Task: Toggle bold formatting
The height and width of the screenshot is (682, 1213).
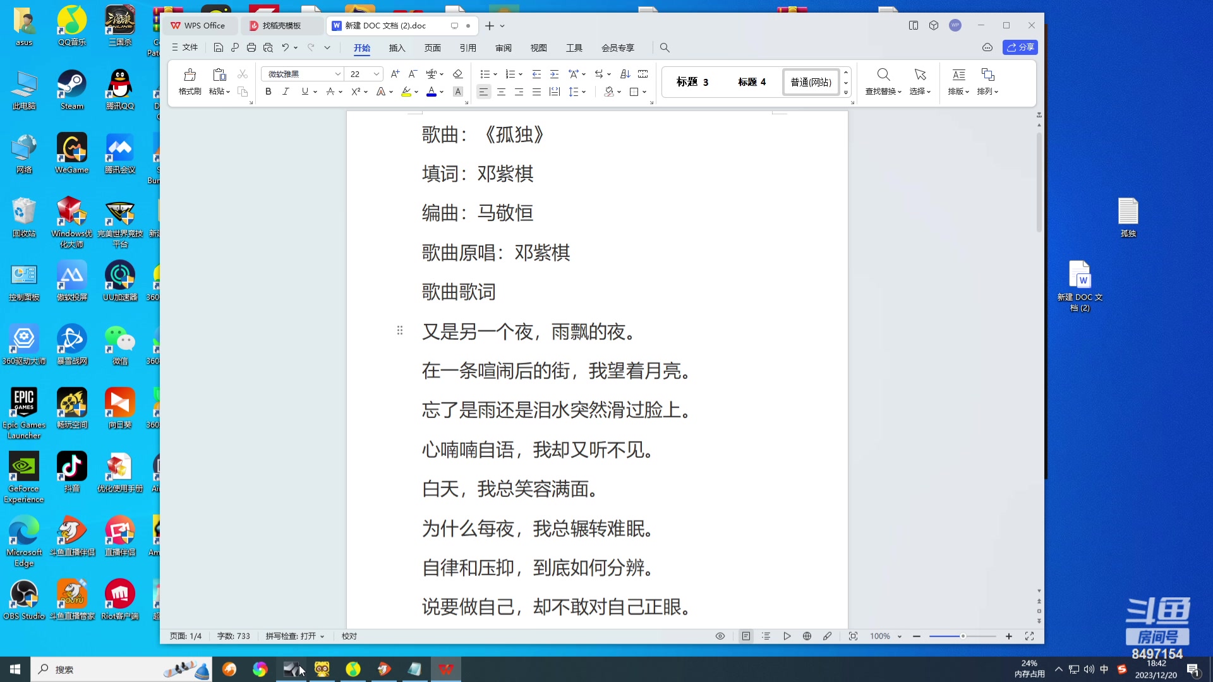Action: [269, 92]
